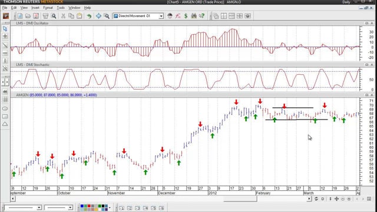Viewport: 377px width, 212px height.
Task: Click the tile columns layout icon
Action: pos(224,16)
